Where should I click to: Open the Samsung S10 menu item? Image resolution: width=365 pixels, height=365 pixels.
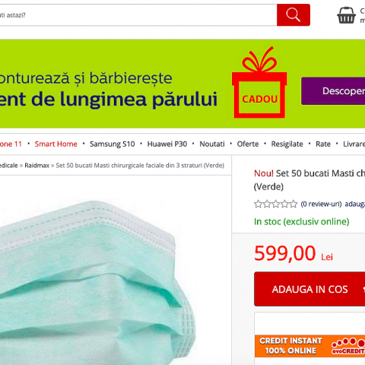tap(113, 144)
